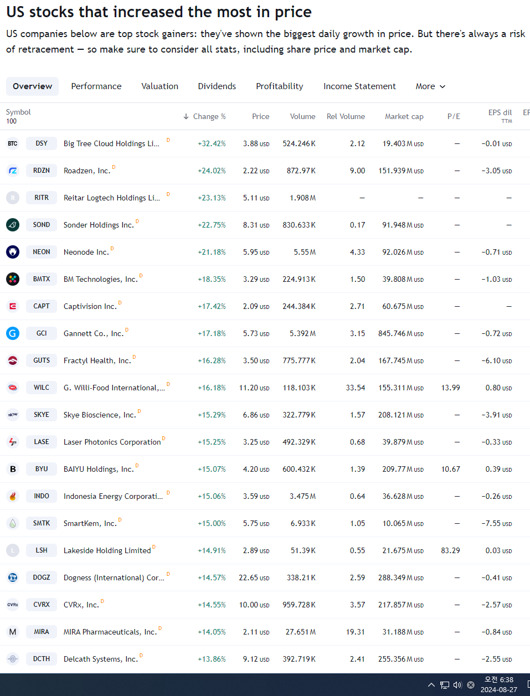Click the P/E column header
This screenshot has height=696, width=530.
click(x=454, y=116)
